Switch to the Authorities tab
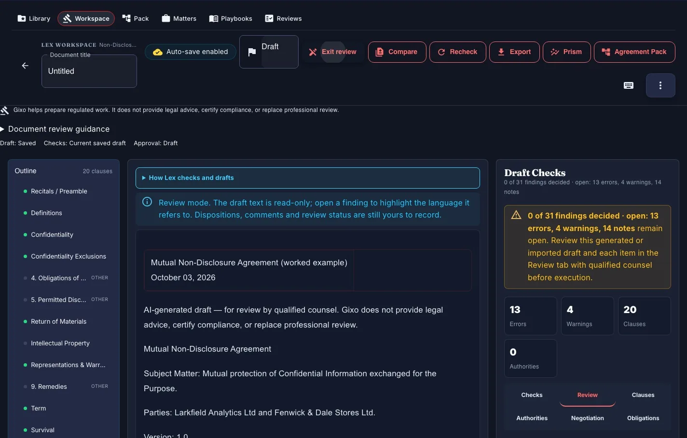 pos(532,418)
